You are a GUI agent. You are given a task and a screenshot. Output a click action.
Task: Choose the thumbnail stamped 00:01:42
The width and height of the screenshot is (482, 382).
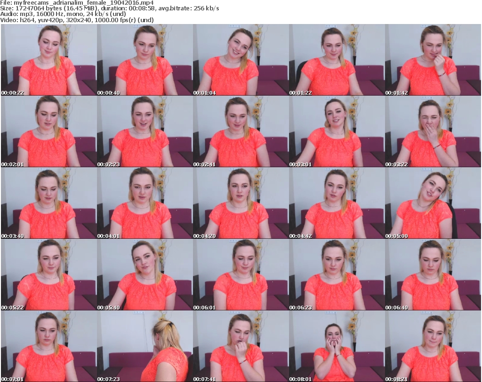point(433,60)
